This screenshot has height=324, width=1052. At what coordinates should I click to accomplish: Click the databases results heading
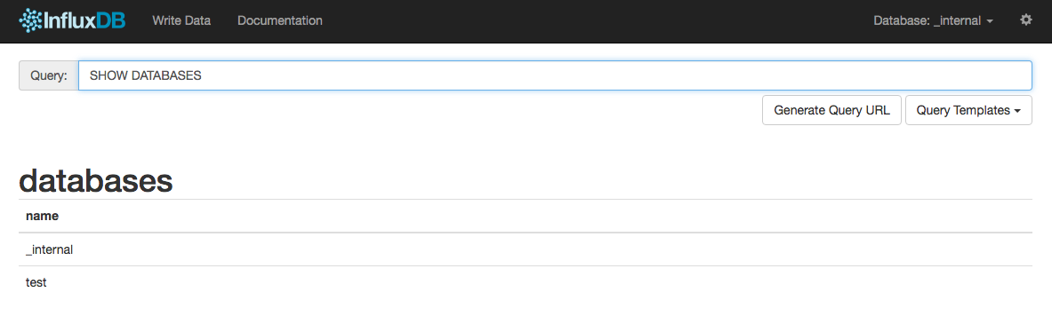(96, 180)
